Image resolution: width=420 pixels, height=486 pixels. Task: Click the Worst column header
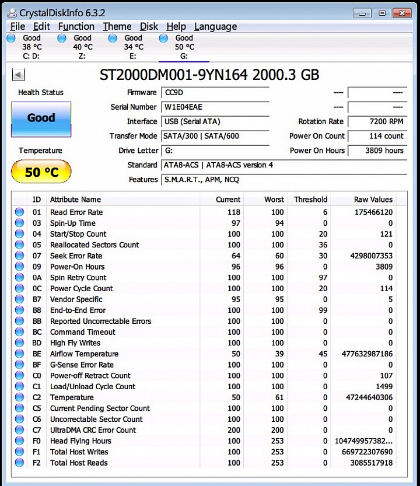pyautogui.click(x=265, y=200)
